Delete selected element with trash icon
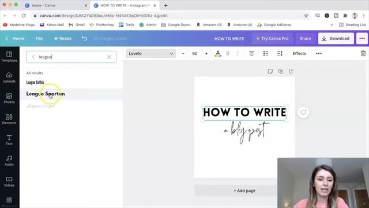The height and width of the screenshot is (208, 369). click(363, 54)
